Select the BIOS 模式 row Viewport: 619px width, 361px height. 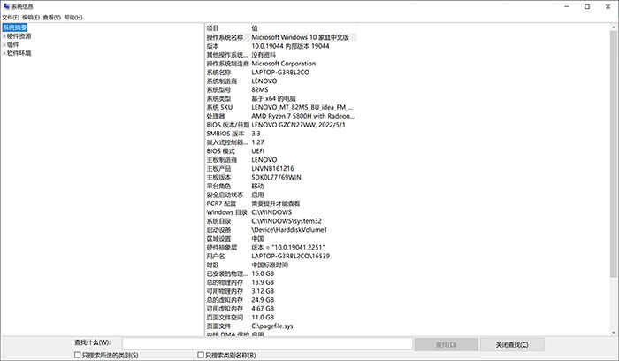(222, 150)
